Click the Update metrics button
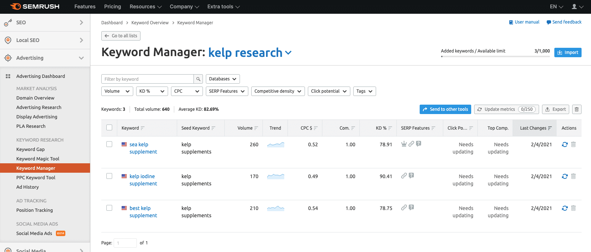 click(x=506, y=109)
